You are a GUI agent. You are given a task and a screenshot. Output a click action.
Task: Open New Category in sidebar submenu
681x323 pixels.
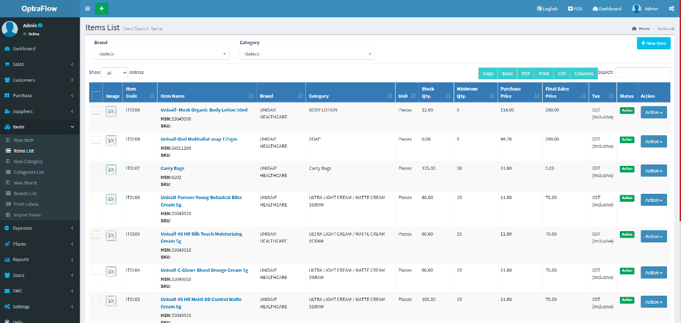(40, 162)
